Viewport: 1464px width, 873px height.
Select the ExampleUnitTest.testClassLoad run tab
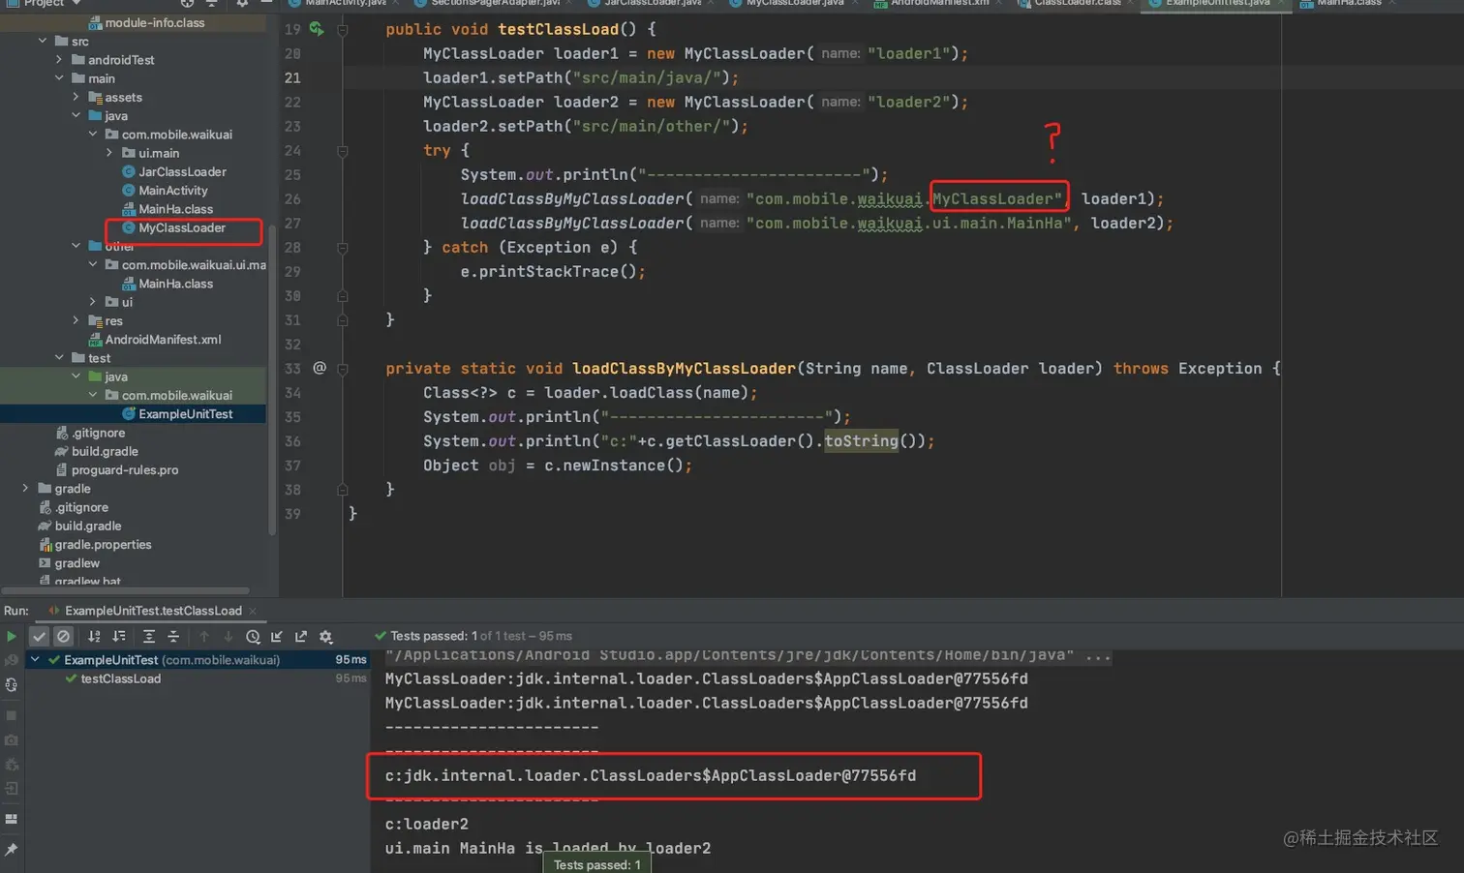tap(153, 611)
